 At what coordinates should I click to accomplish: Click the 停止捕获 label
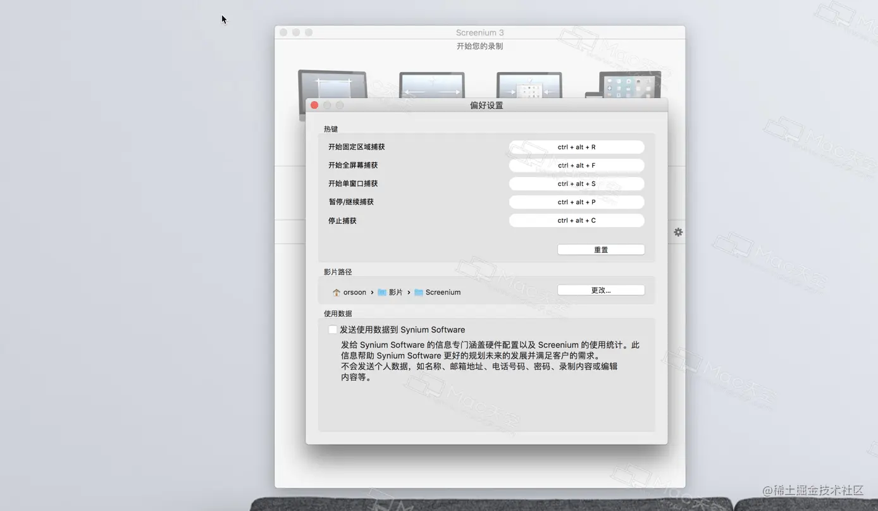342,221
